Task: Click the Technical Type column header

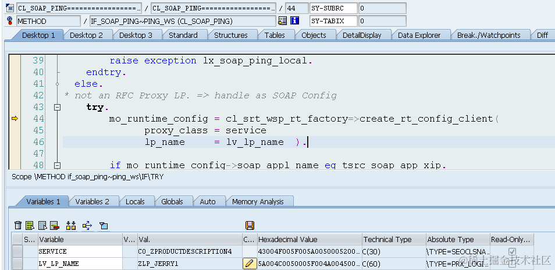Action: 394,240
